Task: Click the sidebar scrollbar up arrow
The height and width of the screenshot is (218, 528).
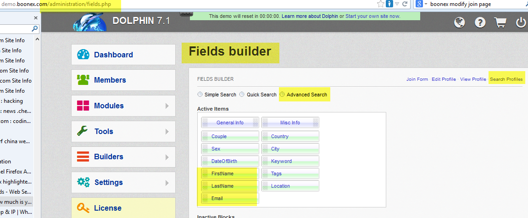Action: point(37,39)
